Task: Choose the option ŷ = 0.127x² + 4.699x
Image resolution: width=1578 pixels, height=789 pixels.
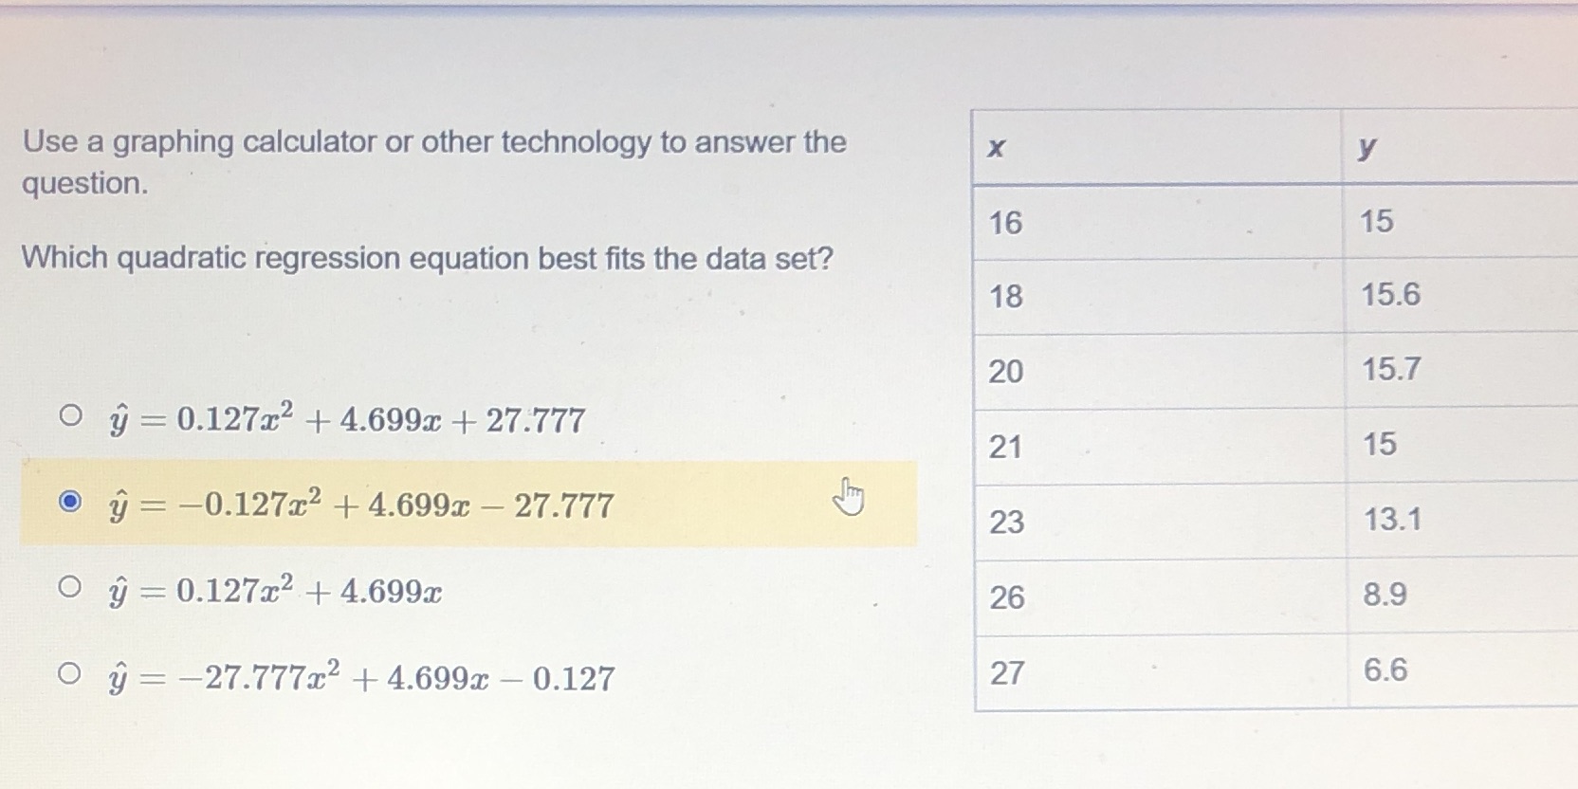Action: (275, 591)
